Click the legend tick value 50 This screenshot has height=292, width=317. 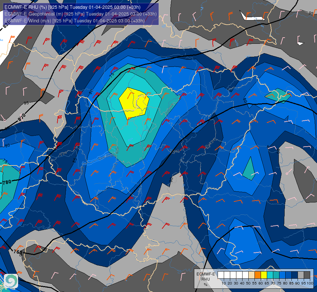pyautogui.click(x=248, y=283)
